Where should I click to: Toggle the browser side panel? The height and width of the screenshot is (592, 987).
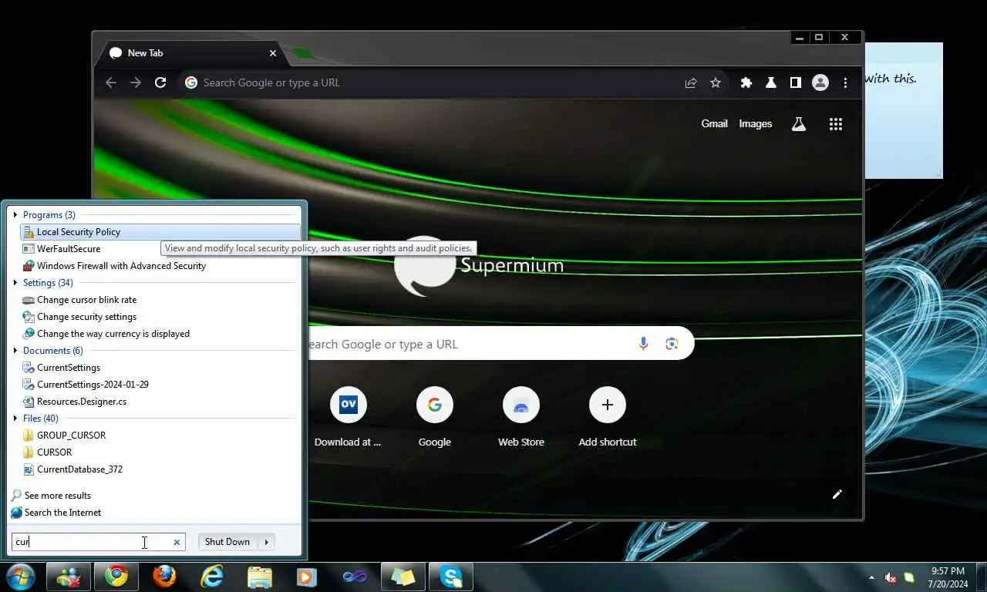pos(796,82)
